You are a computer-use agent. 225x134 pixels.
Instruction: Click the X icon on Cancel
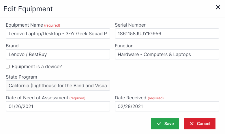tap(192, 124)
